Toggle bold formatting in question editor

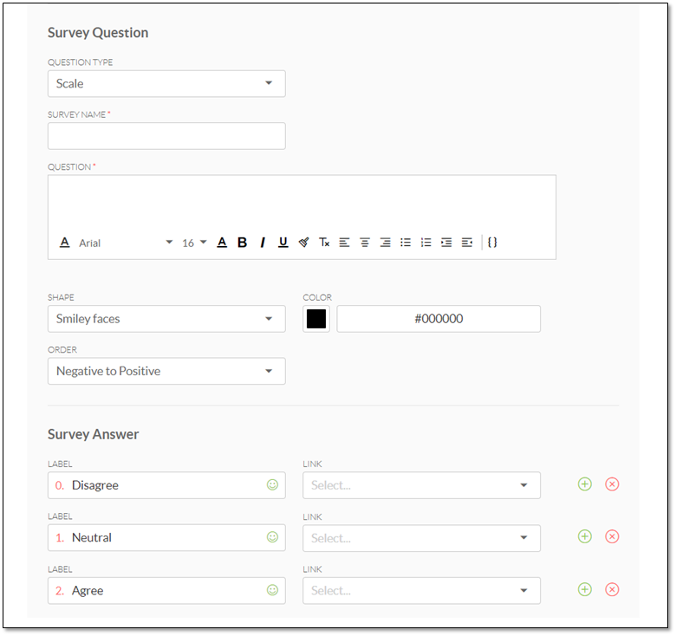coord(242,243)
